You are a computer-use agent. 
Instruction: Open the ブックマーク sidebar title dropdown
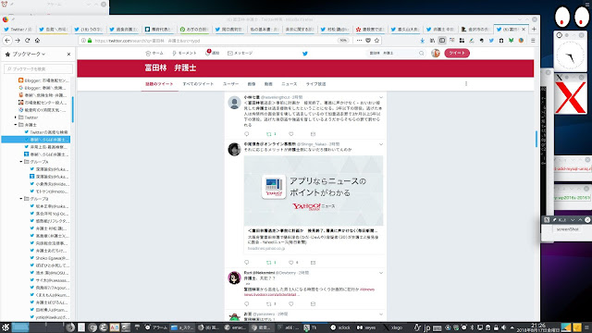pos(29,55)
